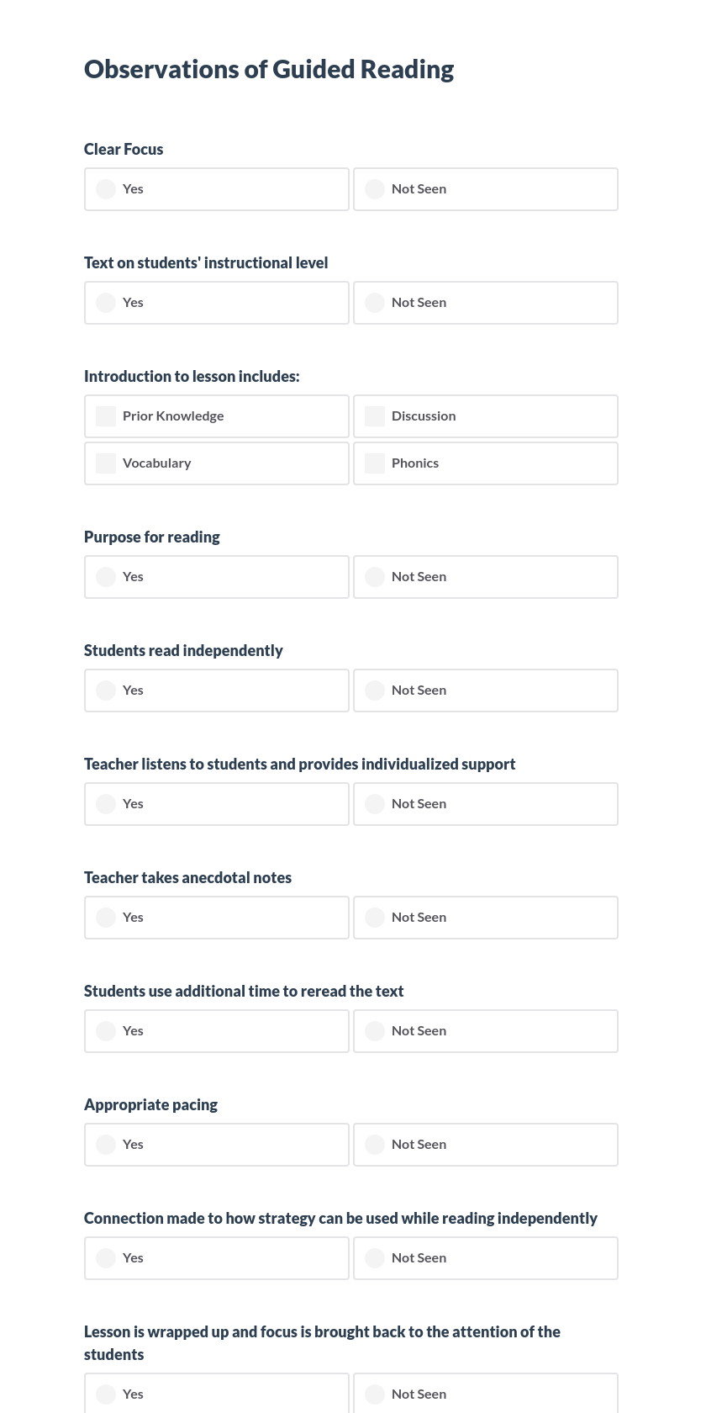The width and height of the screenshot is (706, 1413).
Task: Check the Prior Knowledge checkbox
Action: point(106,416)
